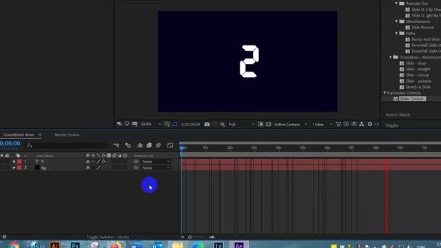Toggle the shy switch for the bg layer

[88, 167]
